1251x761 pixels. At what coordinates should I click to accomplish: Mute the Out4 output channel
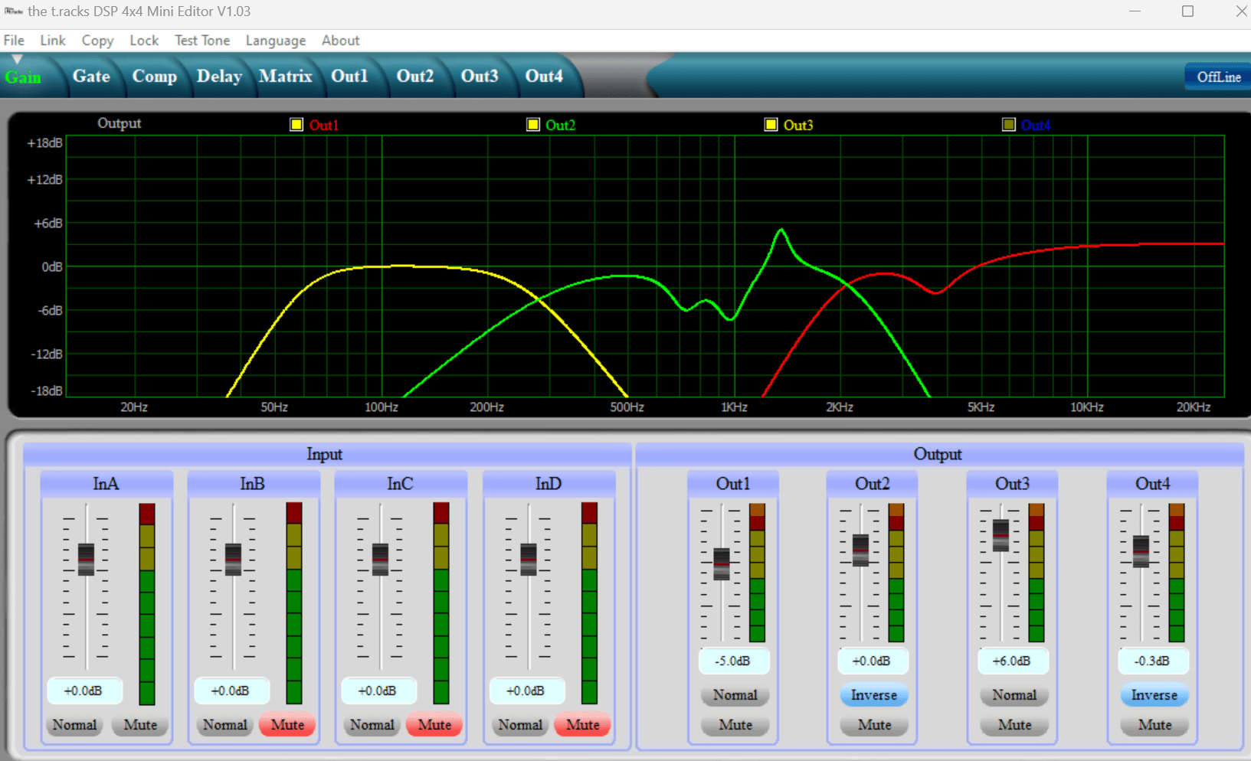coord(1154,725)
